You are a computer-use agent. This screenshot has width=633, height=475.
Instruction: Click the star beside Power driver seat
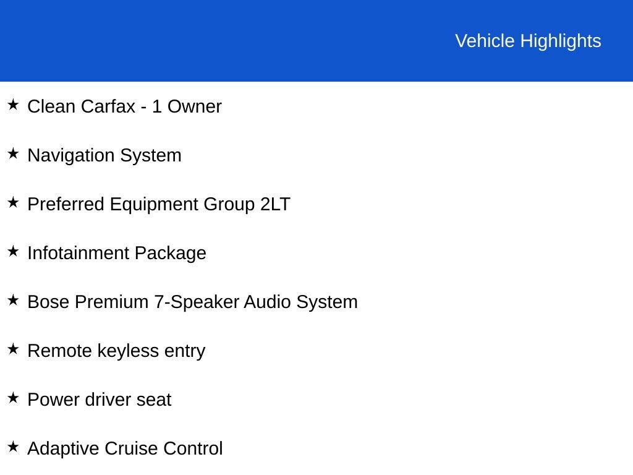13,398
